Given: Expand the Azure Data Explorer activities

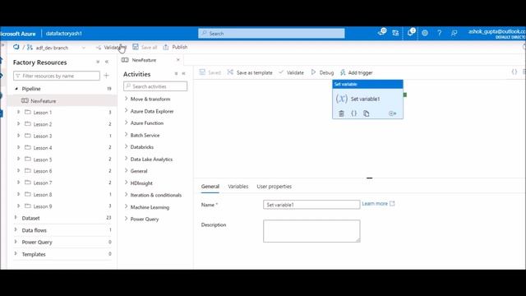Looking at the screenshot, I should tap(126, 111).
